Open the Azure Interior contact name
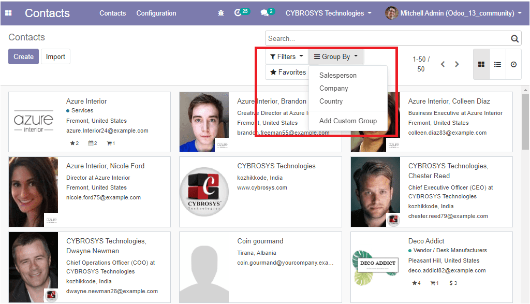This screenshot has height=304, width=530. point(86,101)
